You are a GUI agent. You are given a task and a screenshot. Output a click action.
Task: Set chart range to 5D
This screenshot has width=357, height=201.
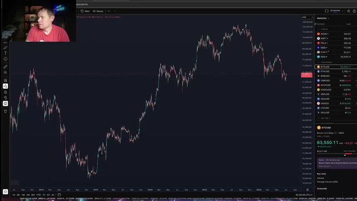(18, 195)
